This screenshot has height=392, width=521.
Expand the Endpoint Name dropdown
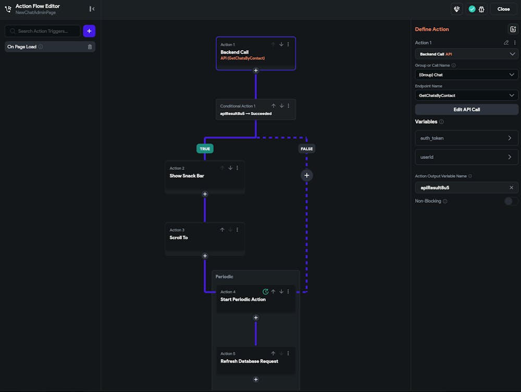click(466, 95)
